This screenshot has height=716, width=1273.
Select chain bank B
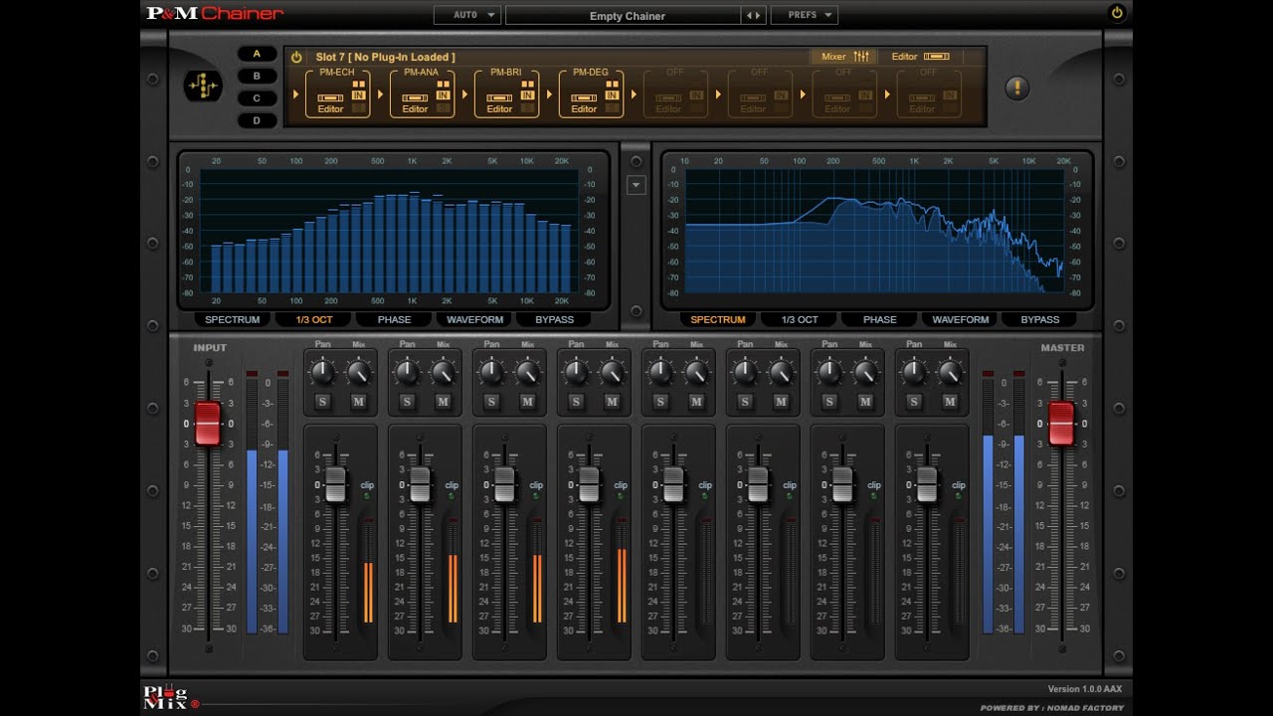[257, 76]
